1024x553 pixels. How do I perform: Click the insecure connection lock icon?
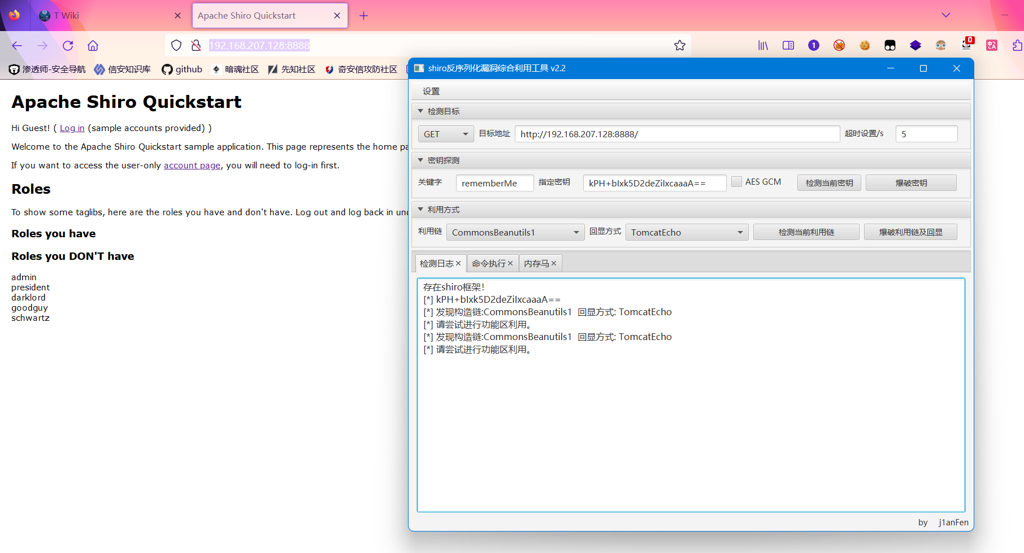pos(196,45)
